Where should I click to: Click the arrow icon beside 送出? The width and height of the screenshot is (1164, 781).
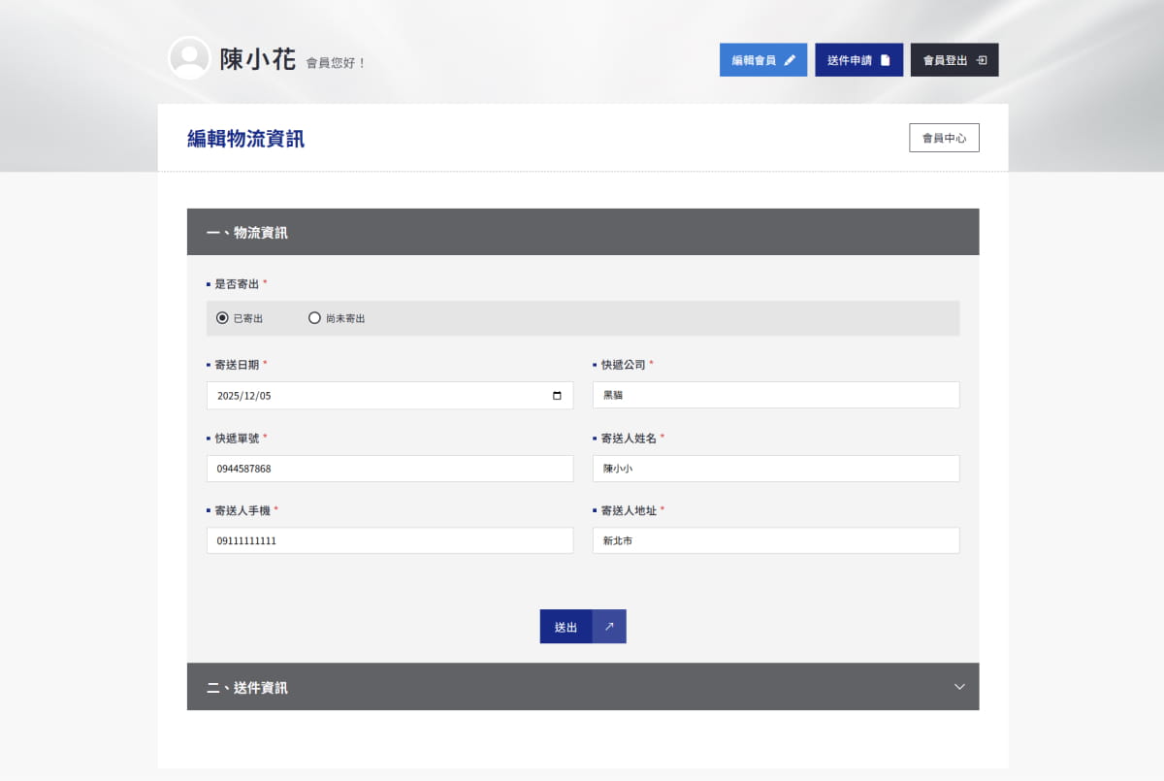tap(609, 627)
